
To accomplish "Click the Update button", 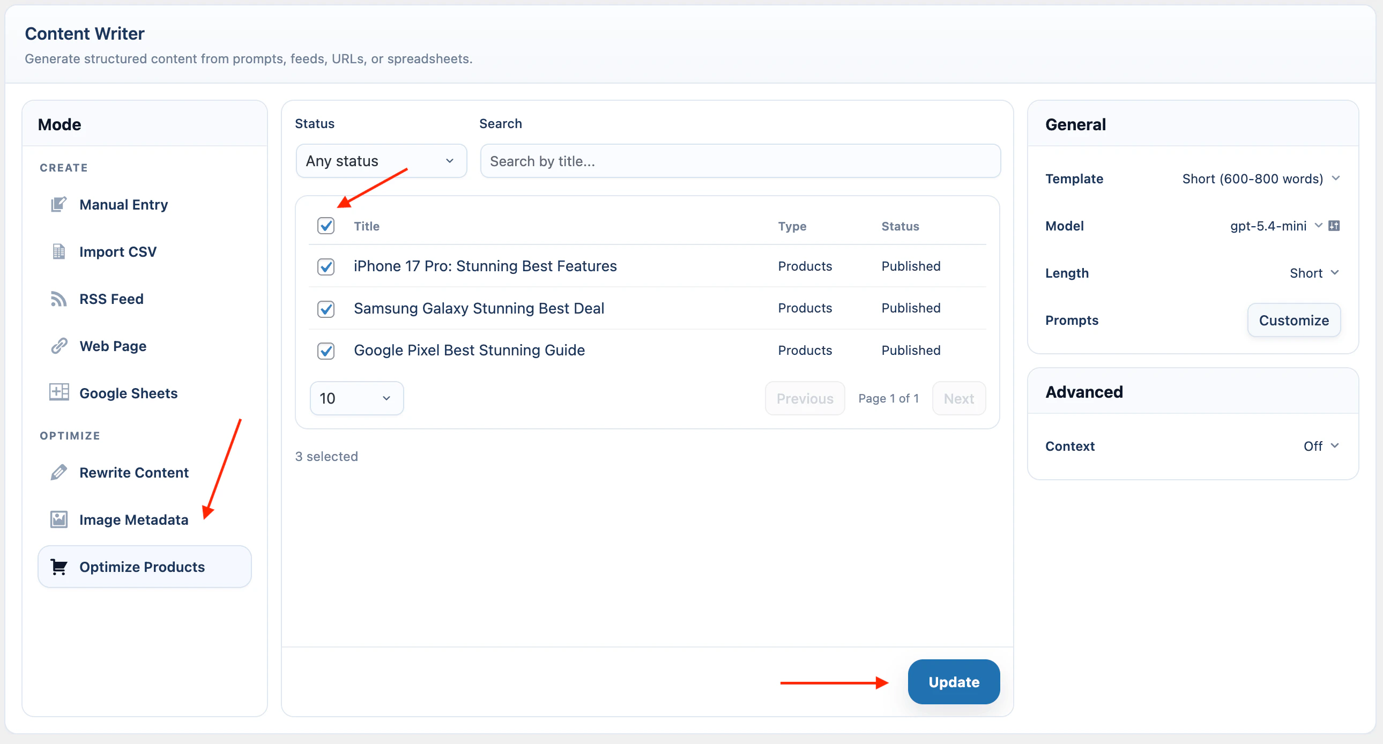I will point(954,682).
